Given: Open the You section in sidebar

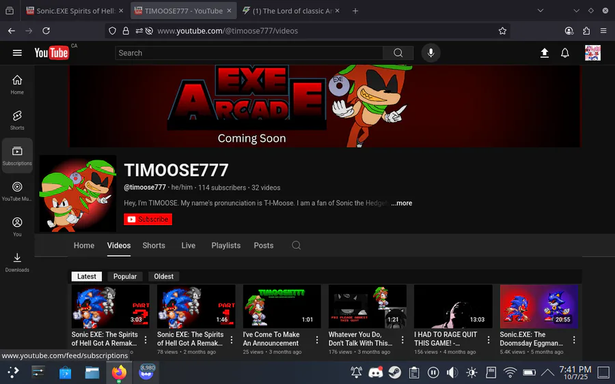Looking at the screenshot, I should pos(17,226).
